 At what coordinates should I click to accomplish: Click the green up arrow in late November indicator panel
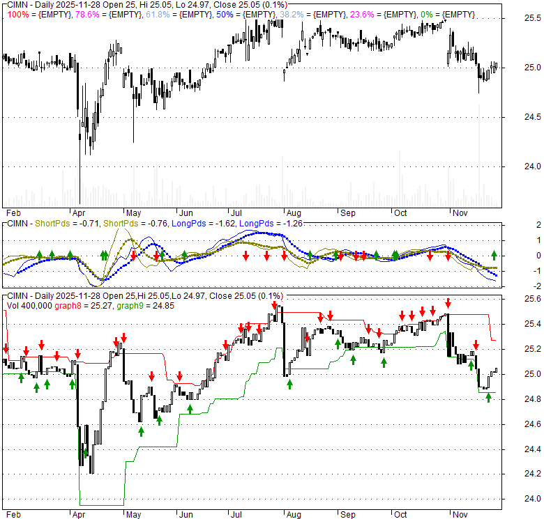pos(494,256)
